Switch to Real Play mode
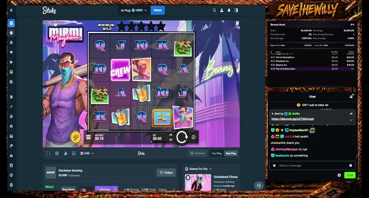Screen dimensions: 369x198 [231, 153]
